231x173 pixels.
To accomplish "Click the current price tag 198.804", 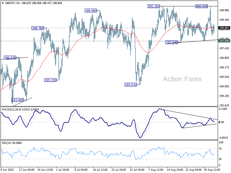I will pos(224,28).
